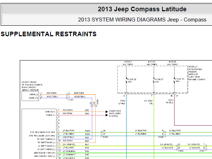Click "HOT AT ALL TIMES" above Fuse 27

click(152, 63)
